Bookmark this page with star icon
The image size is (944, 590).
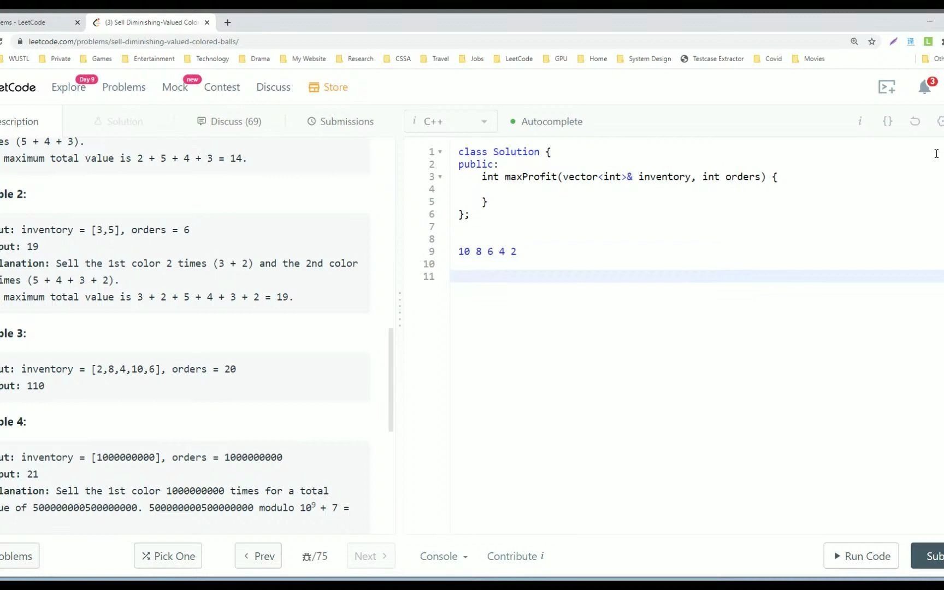point(872,42)
